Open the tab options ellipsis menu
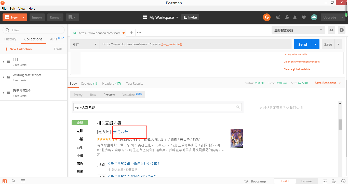The width and height of the screenshot is (348, 184). pyautogui.click(x=139, y=33)
